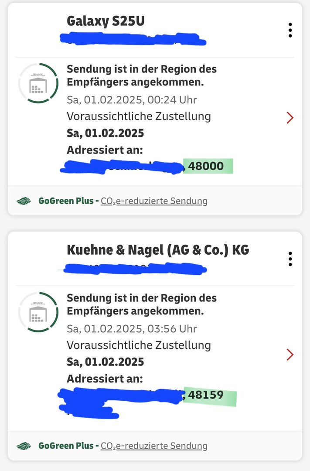
Task: Open three-dot menu for Kuehne & Nagel shipment
Action: [290, 259]
